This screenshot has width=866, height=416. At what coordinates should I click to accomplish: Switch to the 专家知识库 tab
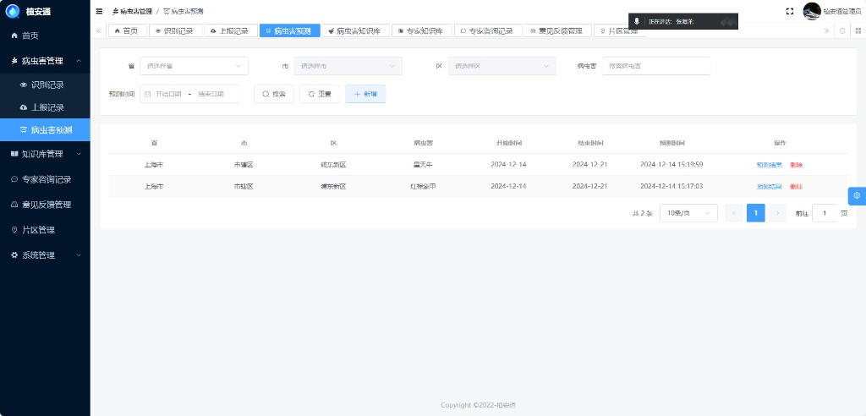click(x=422, y=31)
